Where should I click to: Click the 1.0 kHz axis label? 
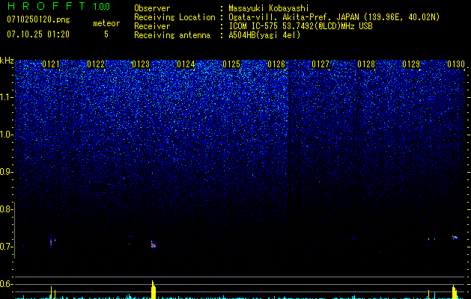(7, 135)
